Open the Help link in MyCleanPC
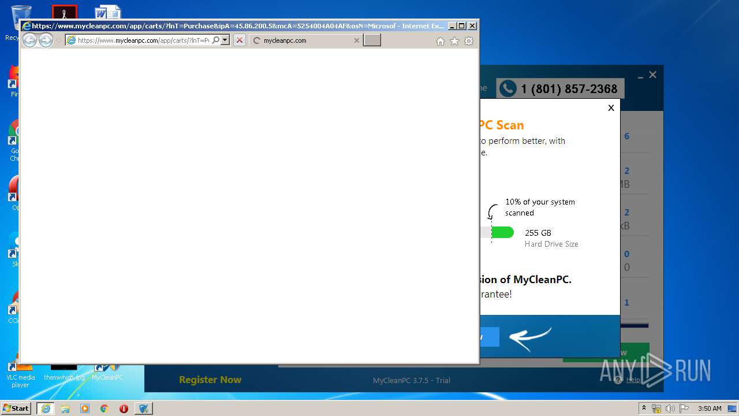Screen dimensions: 739x416 coord(633,380)
